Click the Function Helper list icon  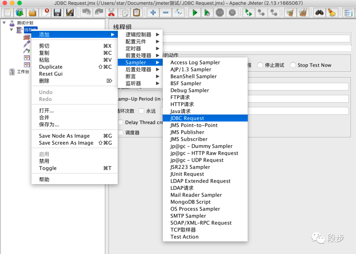[348, 13]
